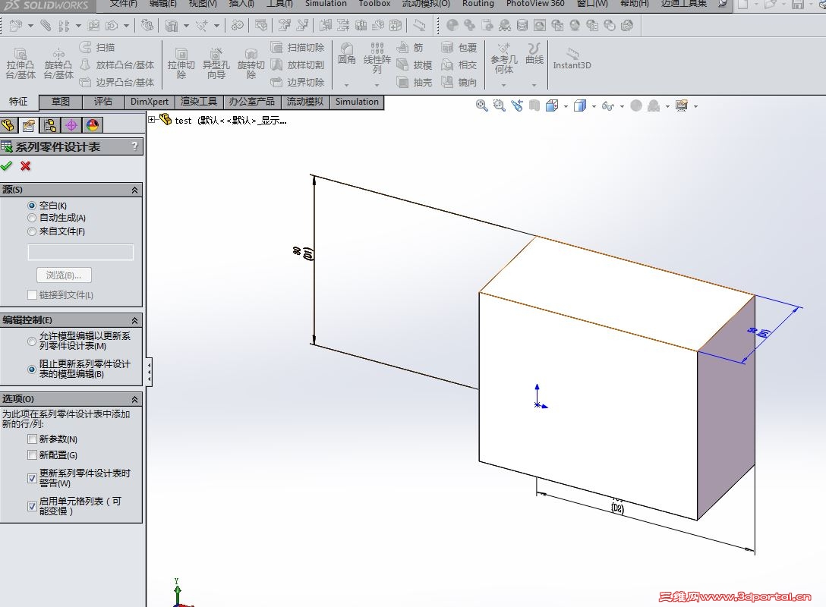Select the Revolved Cut (旋转切除) tool
The width and height of the screenshot is (826, 607).
(x=251, y=63)
